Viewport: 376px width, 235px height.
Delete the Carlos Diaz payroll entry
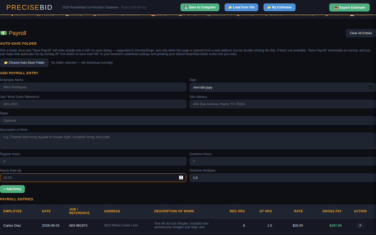(x=360, y=225)
